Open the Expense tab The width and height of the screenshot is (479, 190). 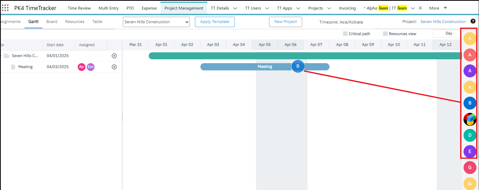(x=149, y=8)
